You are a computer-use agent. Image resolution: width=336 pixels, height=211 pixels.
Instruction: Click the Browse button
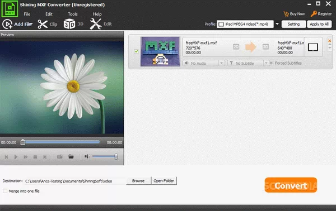click(x=138, y=181)
